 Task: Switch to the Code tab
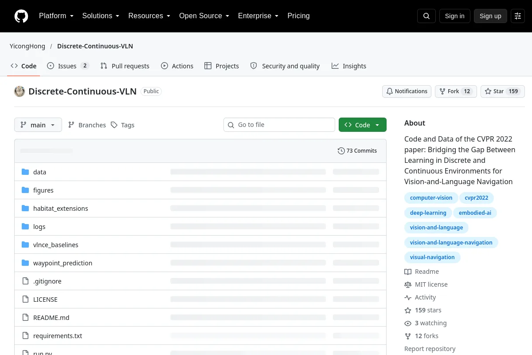click(23, 66)
